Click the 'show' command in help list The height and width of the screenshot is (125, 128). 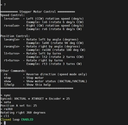tap(7, 81)
